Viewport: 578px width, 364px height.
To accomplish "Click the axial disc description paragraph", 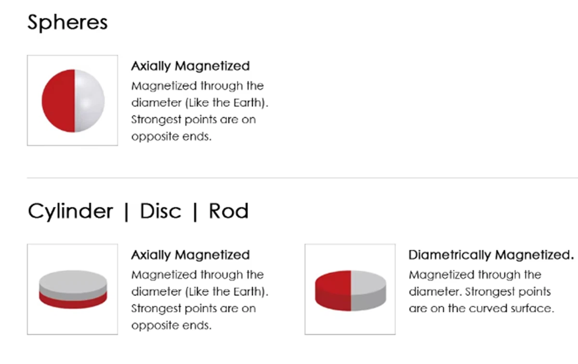I will [x=199, y=300].
